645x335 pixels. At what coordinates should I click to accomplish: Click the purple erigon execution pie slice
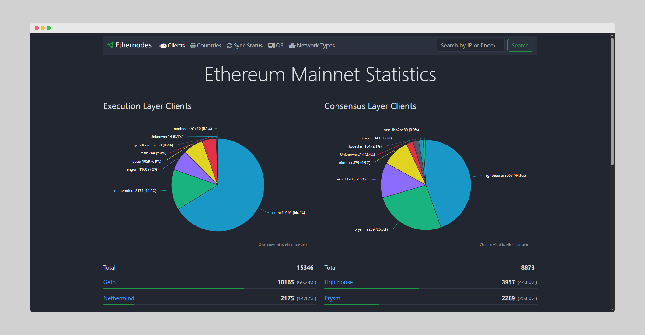190,167
